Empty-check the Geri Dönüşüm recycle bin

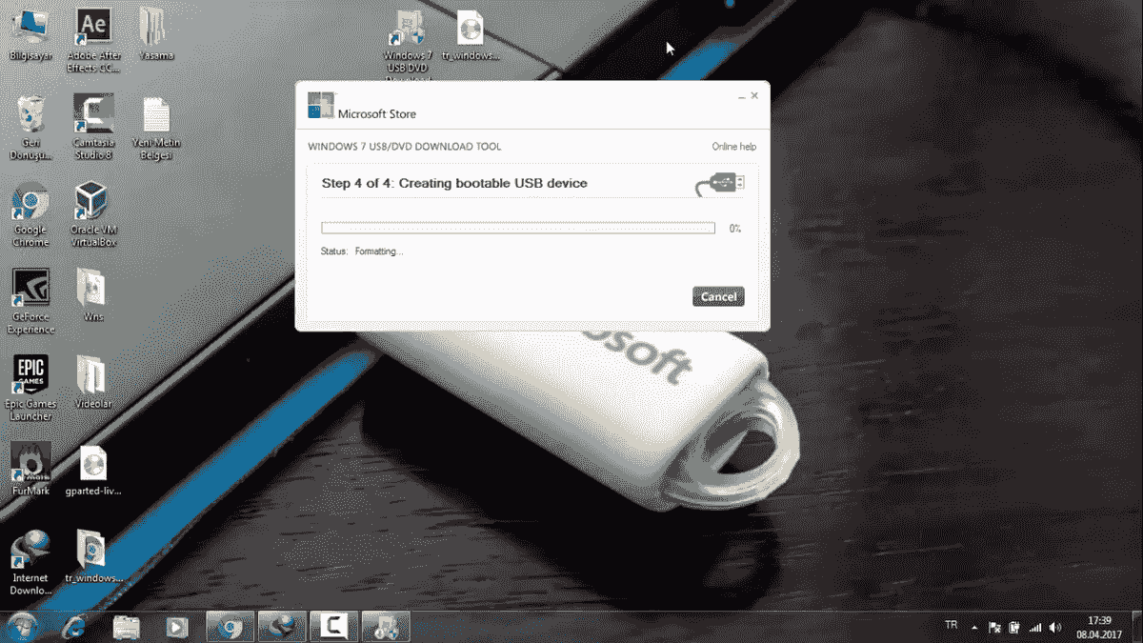click(x=31, y=110)
